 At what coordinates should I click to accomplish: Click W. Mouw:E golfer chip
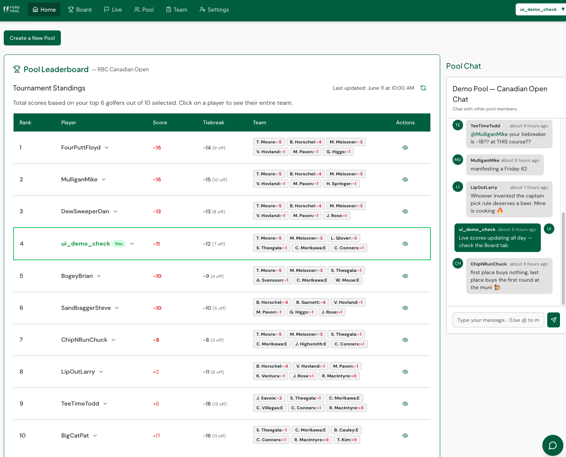(x=347, y=280)
